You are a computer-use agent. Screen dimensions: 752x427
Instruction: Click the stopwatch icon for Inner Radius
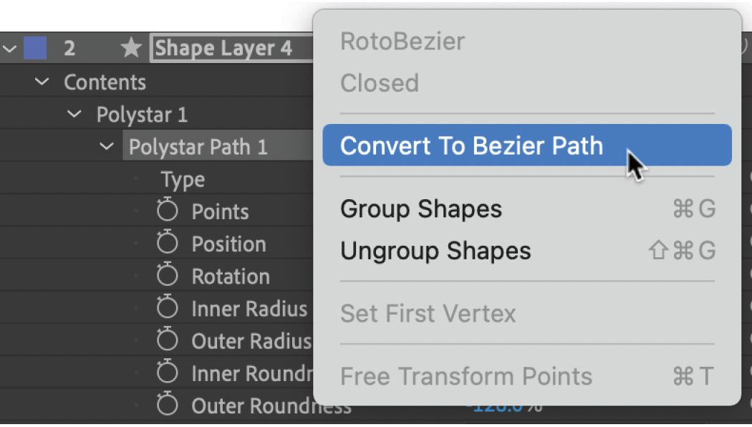tap(167, 308)
